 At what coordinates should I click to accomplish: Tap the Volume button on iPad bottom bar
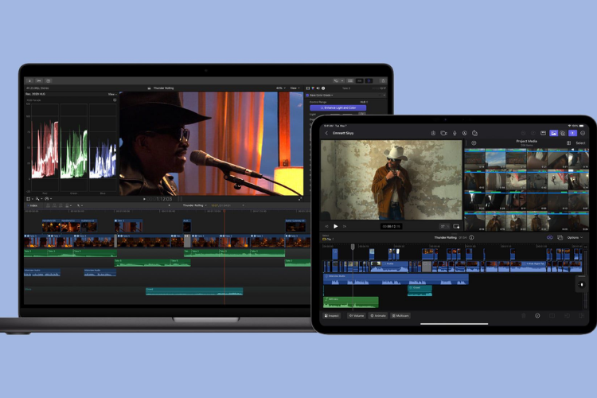pos(357,316)
